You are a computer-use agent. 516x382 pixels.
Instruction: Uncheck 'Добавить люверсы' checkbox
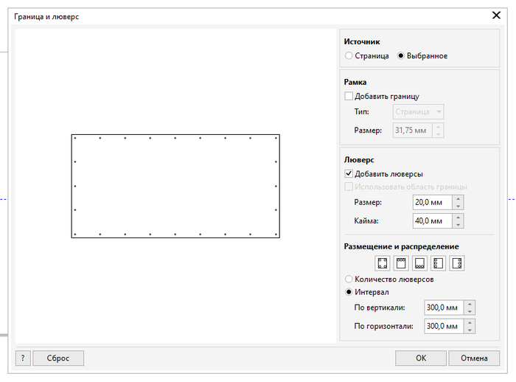(349, 173)
